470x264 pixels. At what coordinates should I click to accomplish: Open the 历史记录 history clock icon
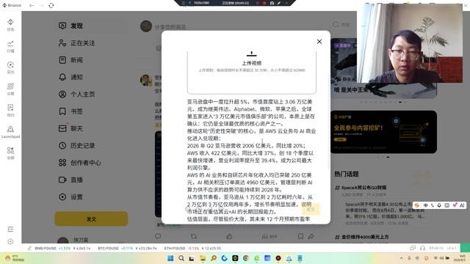click(62, 145)
